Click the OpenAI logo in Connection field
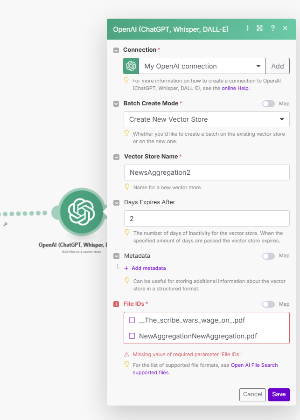 coord(131,66)
